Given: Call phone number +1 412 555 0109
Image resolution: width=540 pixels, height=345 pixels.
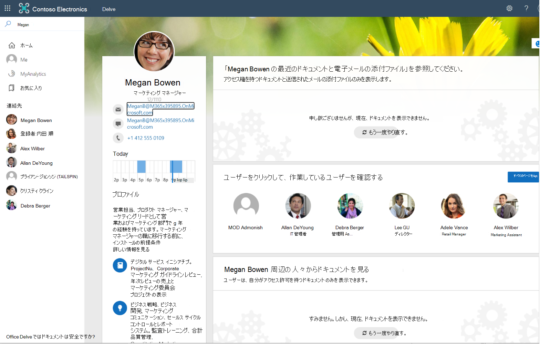Looking at the screenshot, I should 146,138.
